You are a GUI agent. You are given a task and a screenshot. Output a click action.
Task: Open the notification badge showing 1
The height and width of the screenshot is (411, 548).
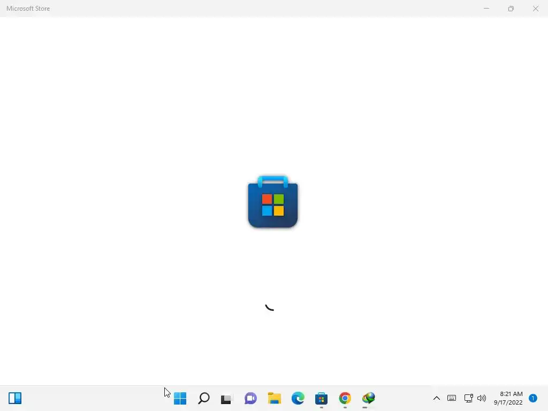pos(533,398)
